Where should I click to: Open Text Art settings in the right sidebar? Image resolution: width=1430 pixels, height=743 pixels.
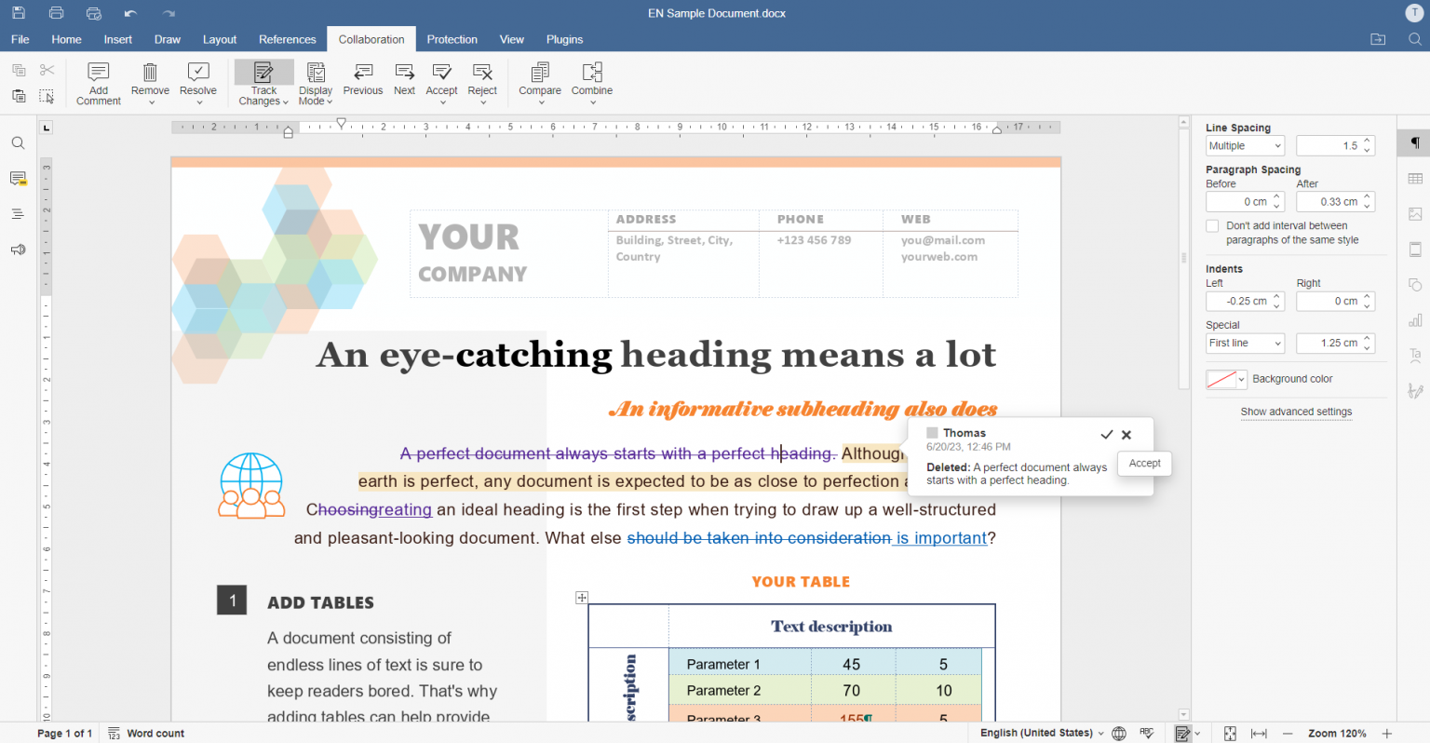[x=1415, y=355]
